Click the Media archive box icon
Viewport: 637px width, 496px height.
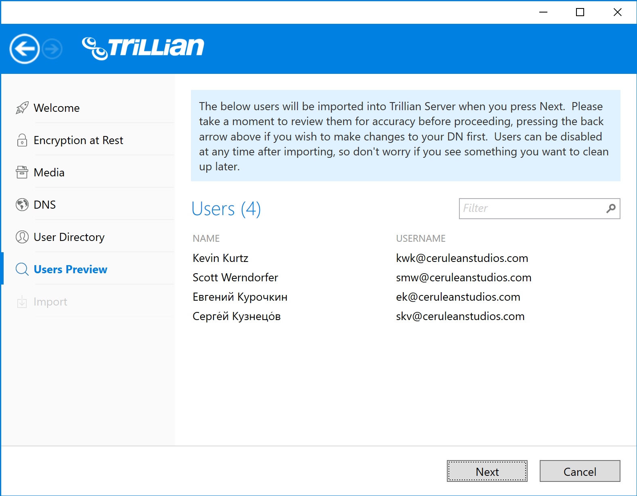pyautogui.click(x=22, y=172)
